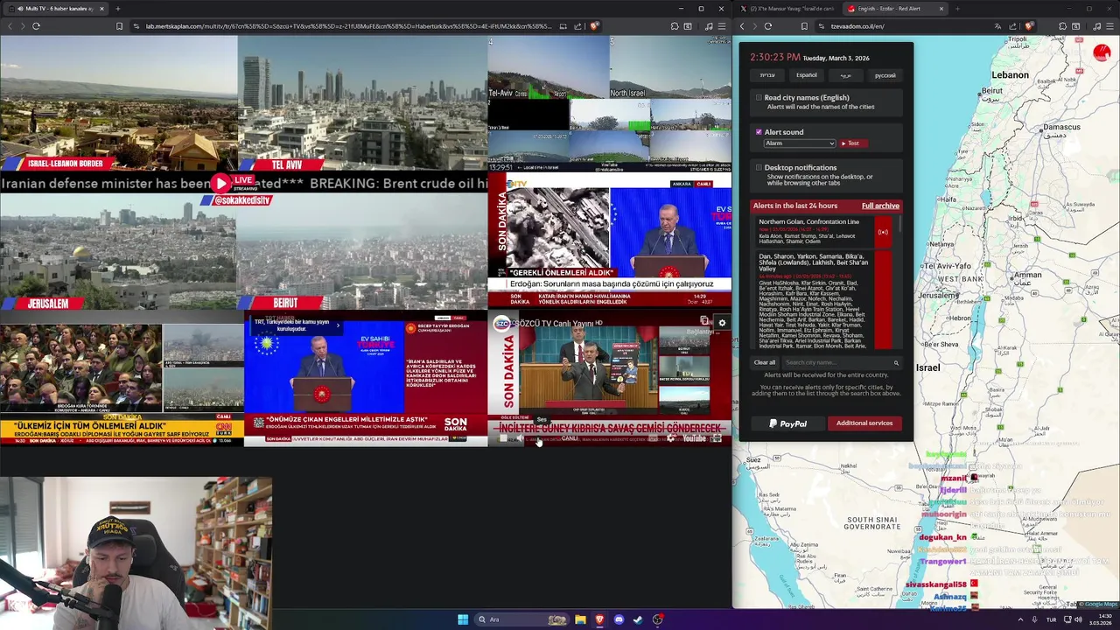The width and height of the screenshot is (1120, 630).
Task: Close the Red Alert tab
Action: [x=941, y=9]
